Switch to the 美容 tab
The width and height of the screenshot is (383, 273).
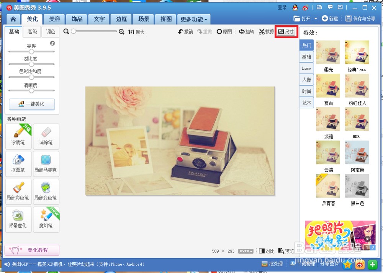coord(55,19)
